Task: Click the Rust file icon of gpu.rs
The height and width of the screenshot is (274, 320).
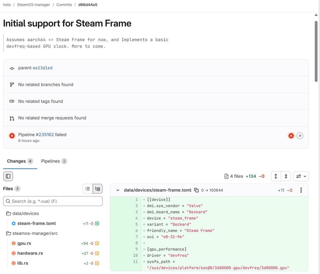Action: [14, 243]
